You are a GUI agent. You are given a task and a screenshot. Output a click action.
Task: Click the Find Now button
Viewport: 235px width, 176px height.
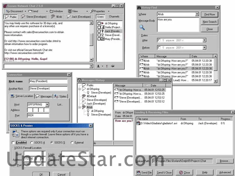point(209,14)
